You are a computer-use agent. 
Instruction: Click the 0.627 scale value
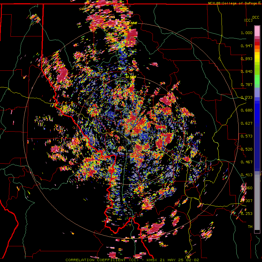[x=247, y=123]
